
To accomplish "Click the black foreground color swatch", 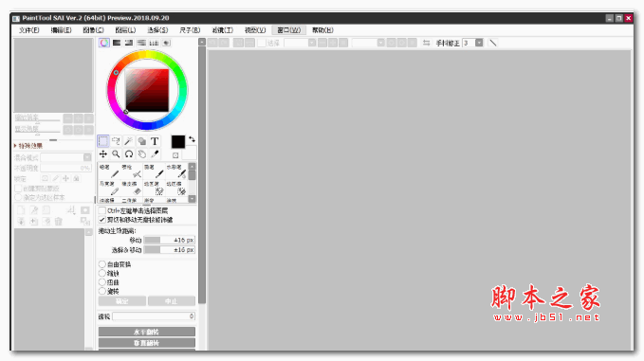I will [x=178, y=141].
